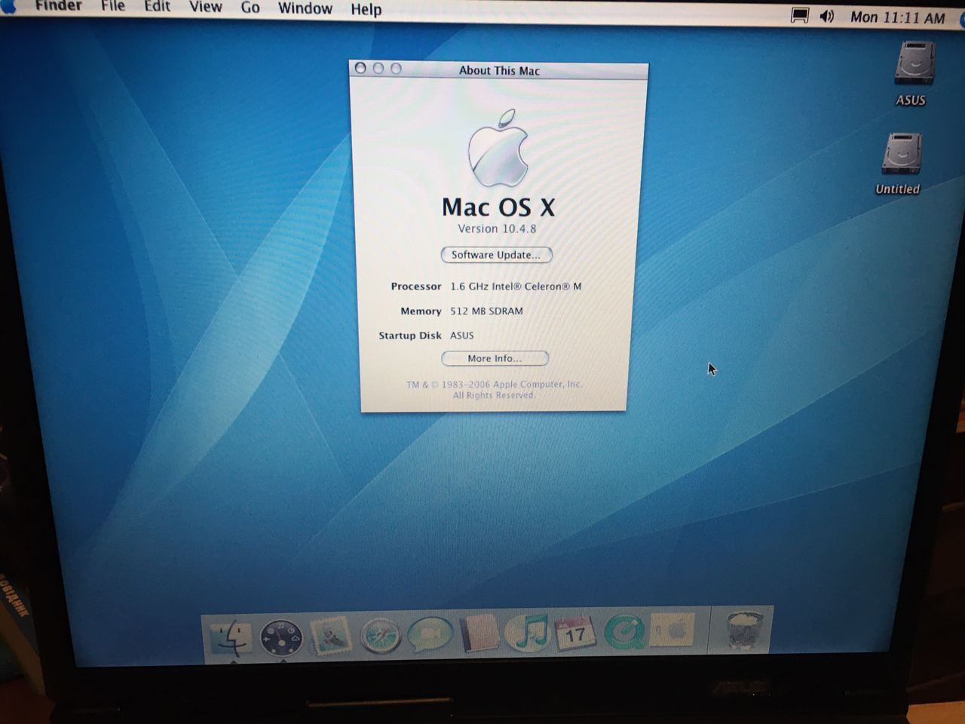Open the Displays menu bar icon

pos(799,16)
